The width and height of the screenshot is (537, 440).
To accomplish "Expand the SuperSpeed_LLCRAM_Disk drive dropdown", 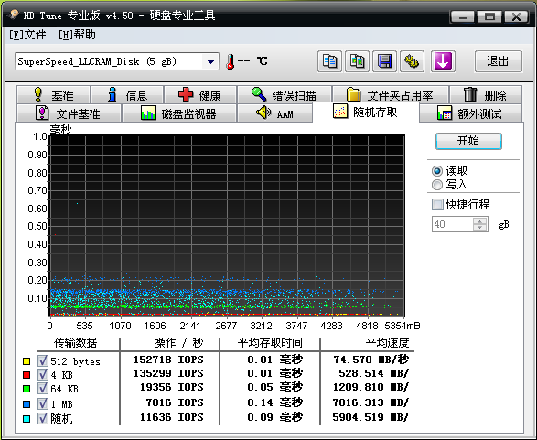I will click(x=210, y=61).
